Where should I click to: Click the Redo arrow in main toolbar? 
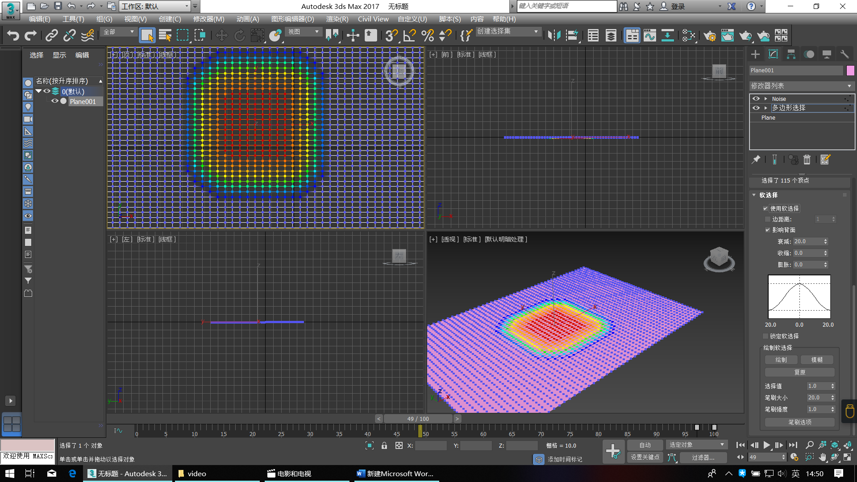[31, 35]
